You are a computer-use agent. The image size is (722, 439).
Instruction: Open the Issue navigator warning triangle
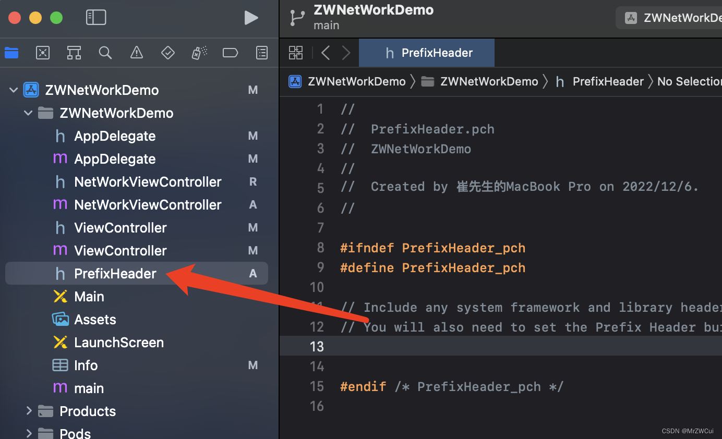[x=136, y=52]
